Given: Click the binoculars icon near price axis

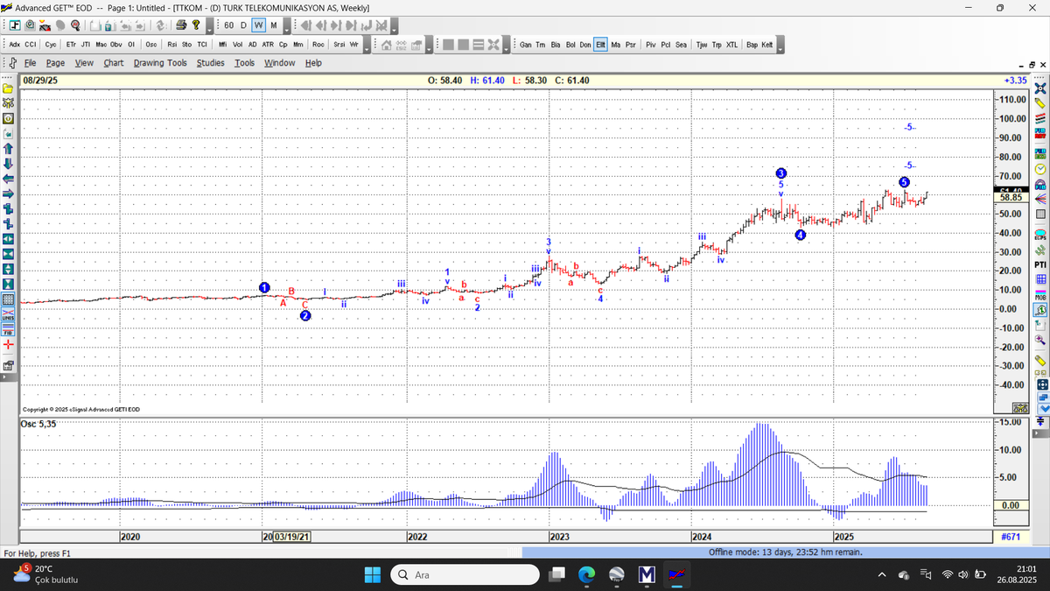Looking at the screenshot, I should [x=1019, y=408].
